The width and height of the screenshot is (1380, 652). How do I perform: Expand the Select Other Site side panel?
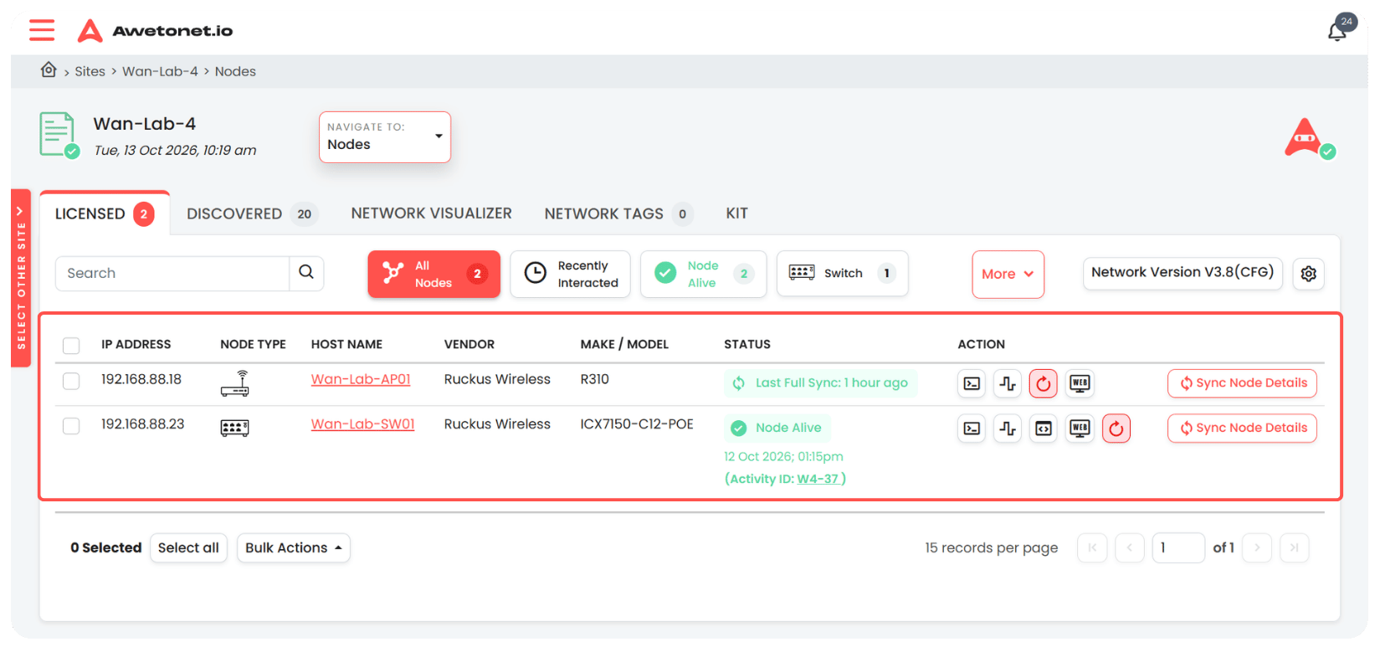coord(21,278)
